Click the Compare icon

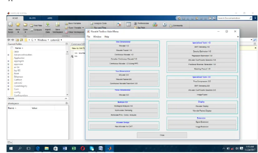point(32,30)
